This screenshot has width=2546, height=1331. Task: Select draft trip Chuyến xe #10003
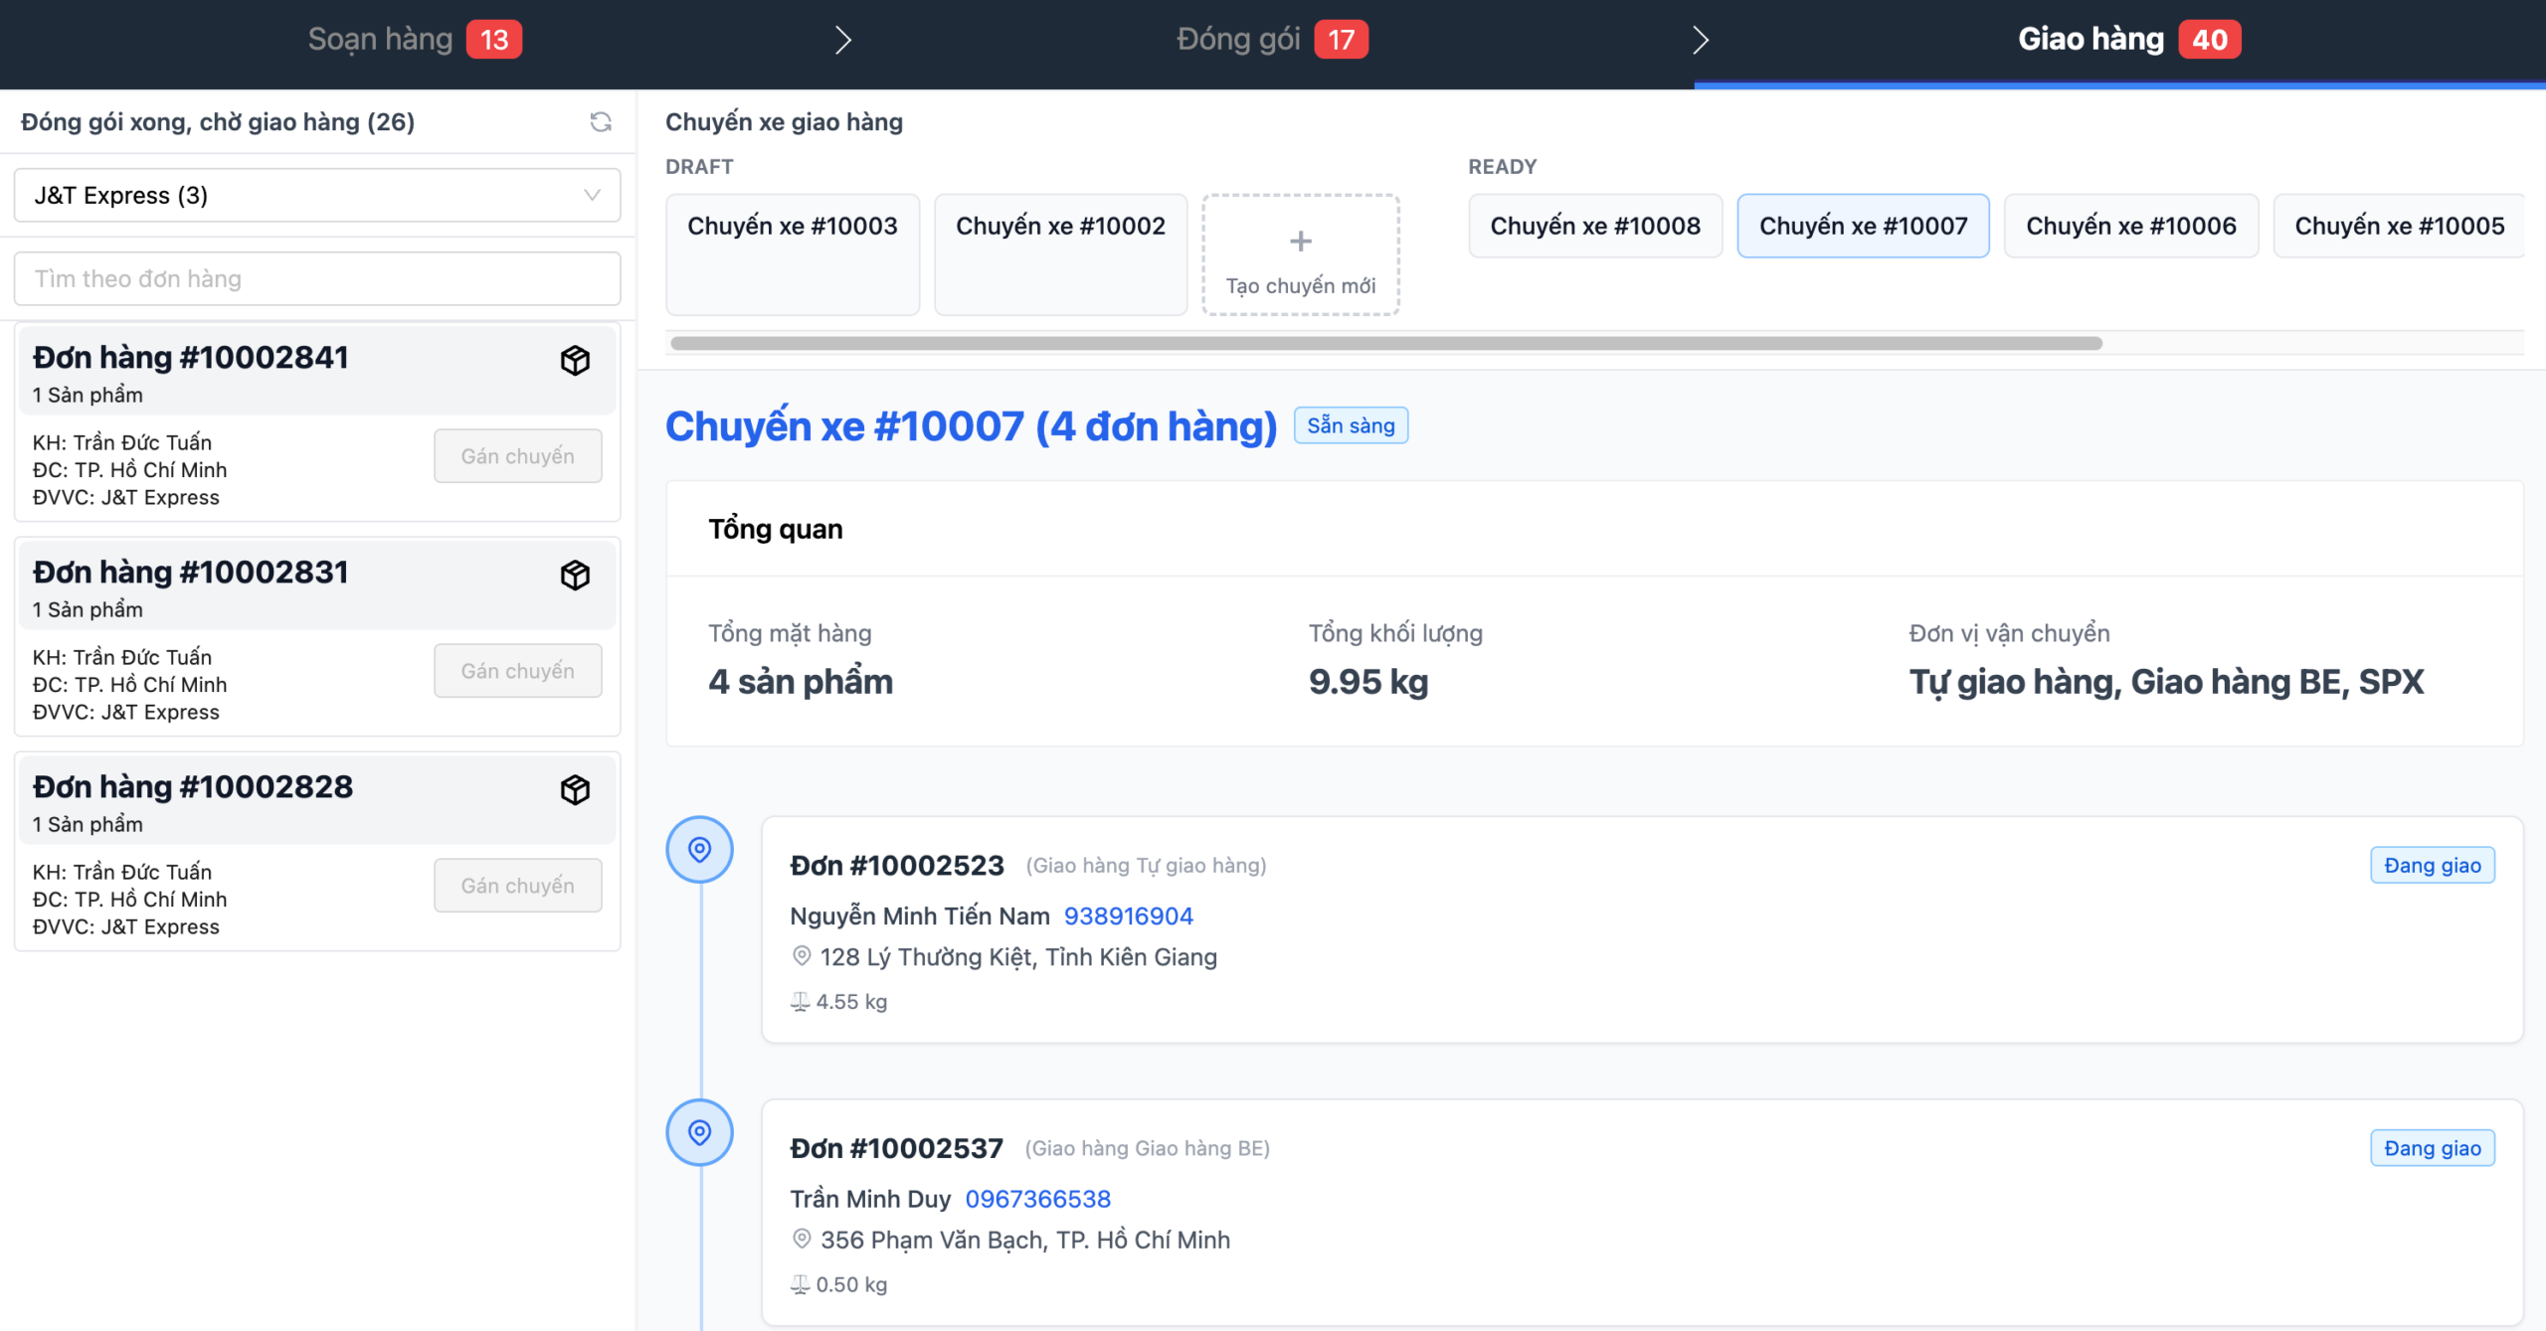792,253
